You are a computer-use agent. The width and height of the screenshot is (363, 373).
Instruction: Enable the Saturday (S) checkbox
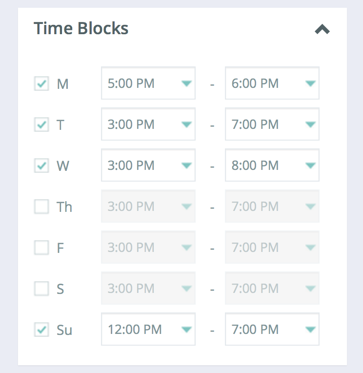click(41, 289)
